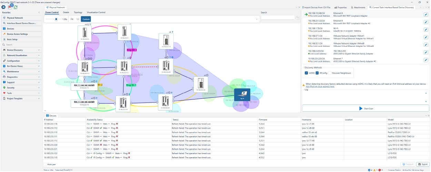The height and width of the screenshot is (172, 431).
Task: Expand the Diagnostics sidebar section
Action: [21, 77]
